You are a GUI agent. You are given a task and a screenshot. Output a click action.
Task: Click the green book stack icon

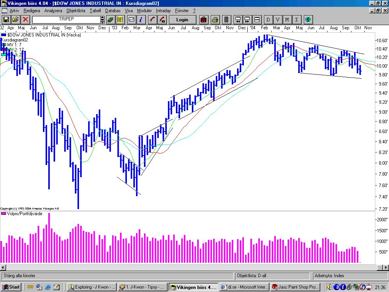click(111, 20)
